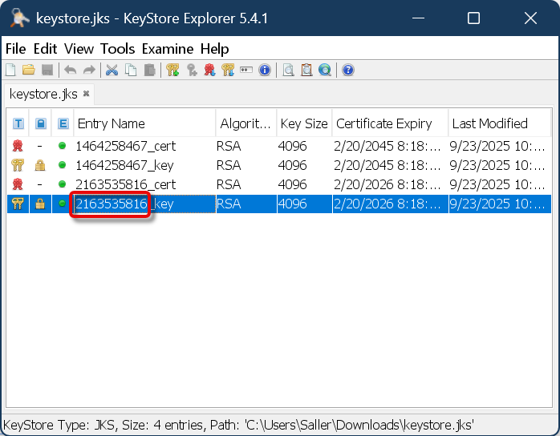This screenshot has height=436, width=560.
Task: Open the File menu
Action: (15, 49)
